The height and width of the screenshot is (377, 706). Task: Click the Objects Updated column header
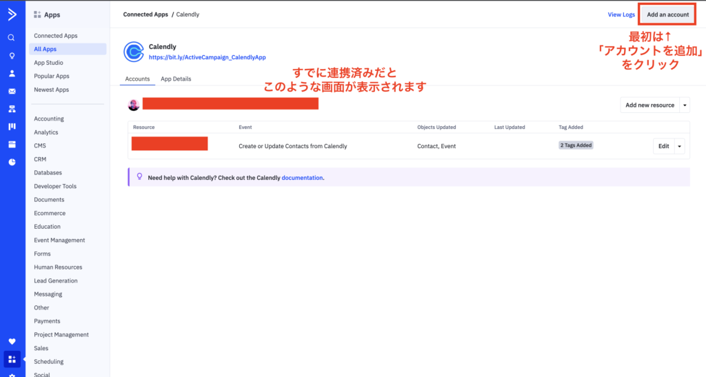click(436, 128)
